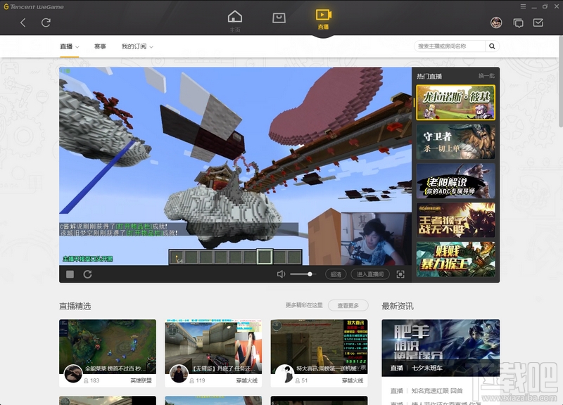
Task: Click the vertical page scrollbar
Action: pos(560,81)
